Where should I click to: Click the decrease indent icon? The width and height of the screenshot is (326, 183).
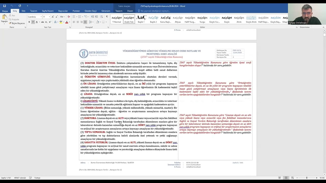click(x=92, y=17)
